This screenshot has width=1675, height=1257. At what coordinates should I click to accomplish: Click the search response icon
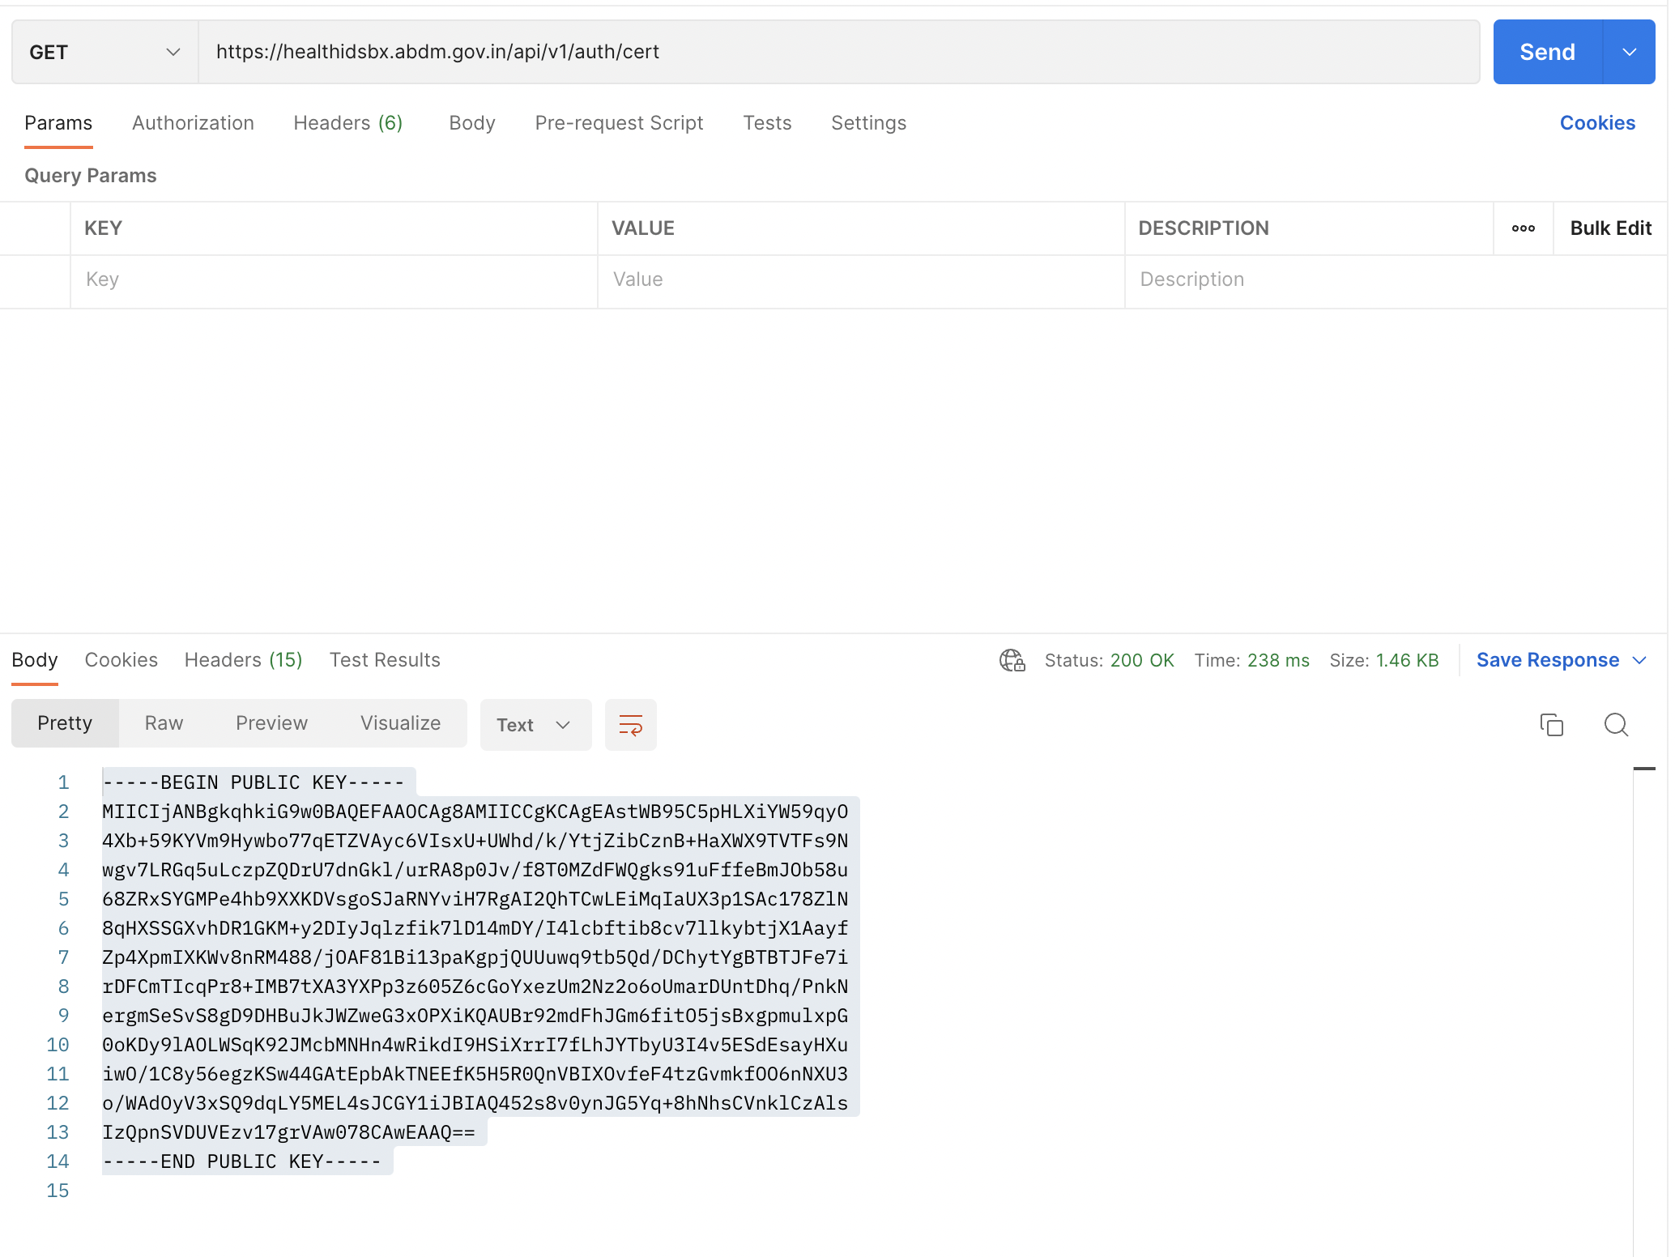tap(1616, 724)
